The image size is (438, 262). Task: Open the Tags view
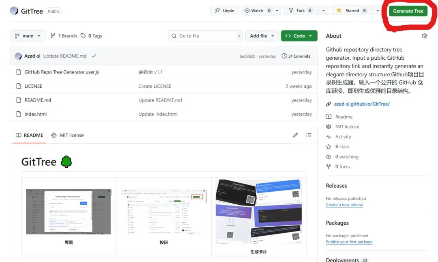[92, 36]
